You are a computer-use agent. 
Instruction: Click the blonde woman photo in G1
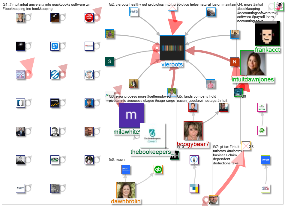pyautogui.click(x=20, y=18)
